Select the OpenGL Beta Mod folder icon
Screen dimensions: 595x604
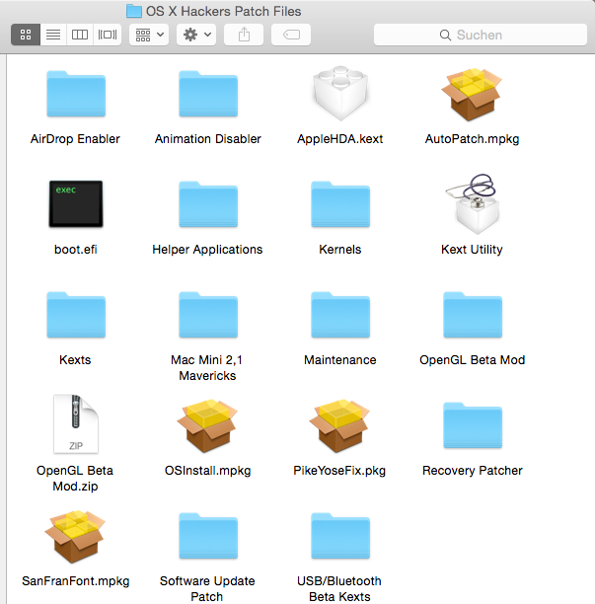473,315
